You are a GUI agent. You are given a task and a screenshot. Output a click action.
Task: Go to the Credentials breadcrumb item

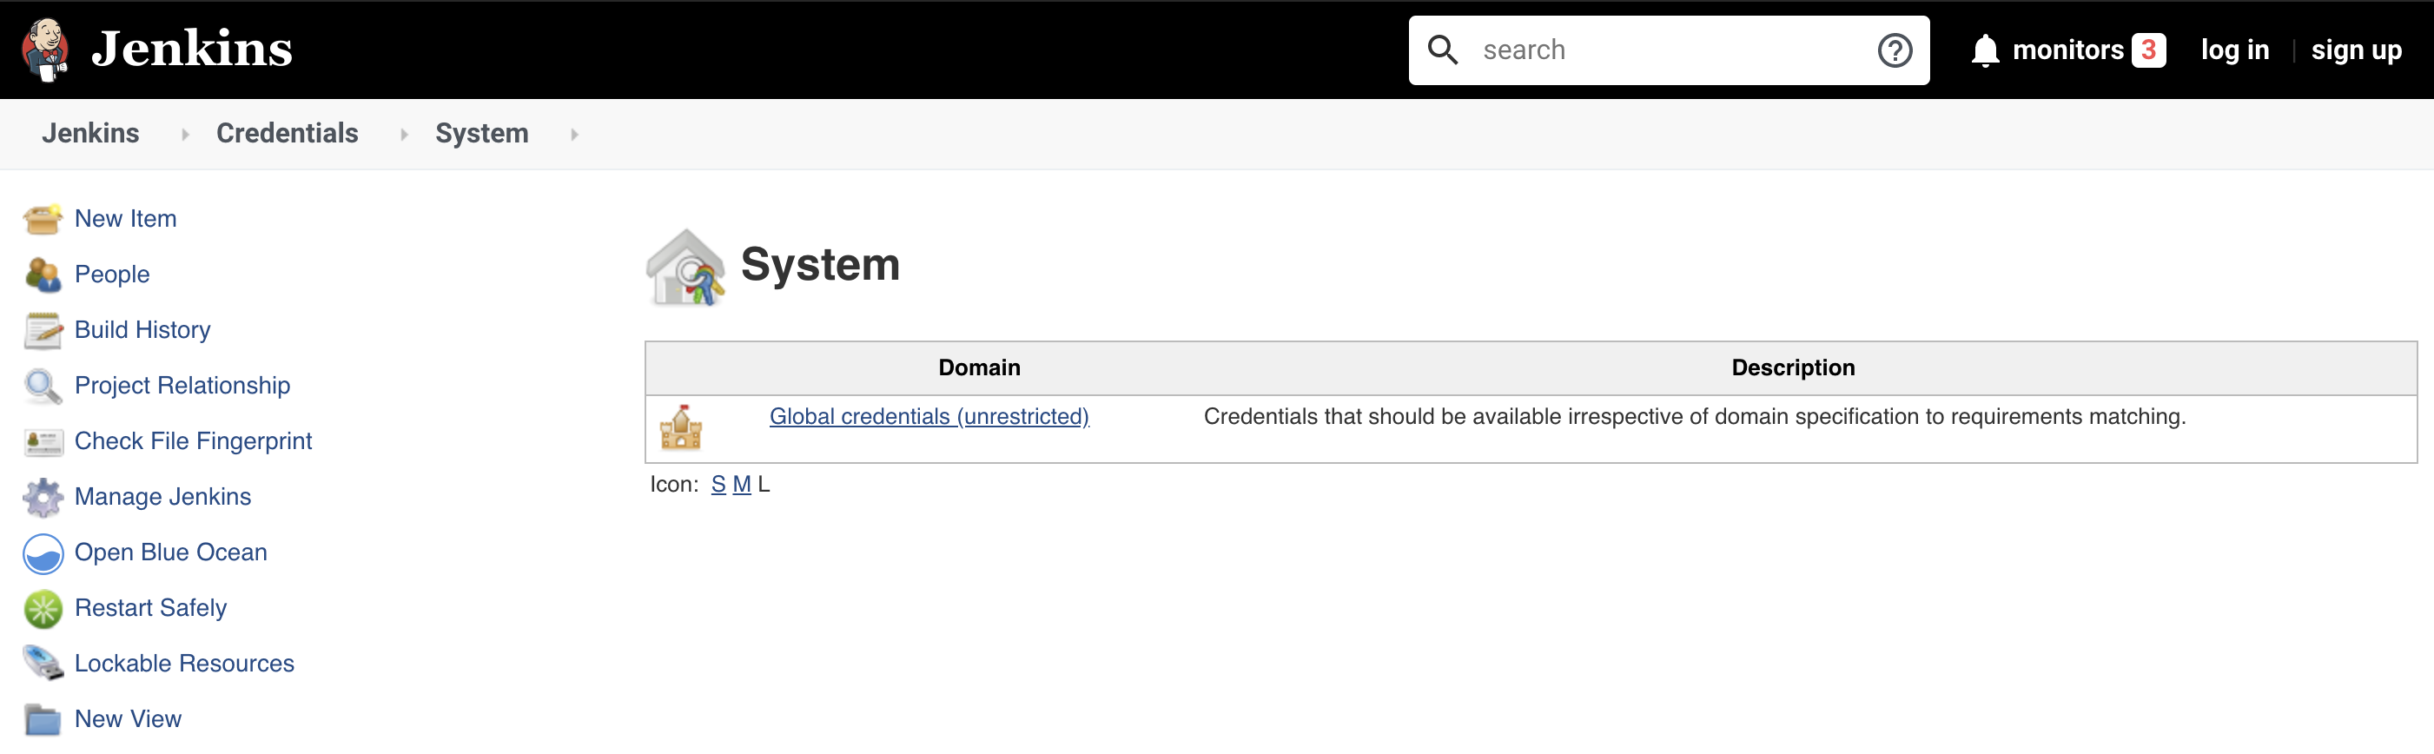[x=288, y=133]
